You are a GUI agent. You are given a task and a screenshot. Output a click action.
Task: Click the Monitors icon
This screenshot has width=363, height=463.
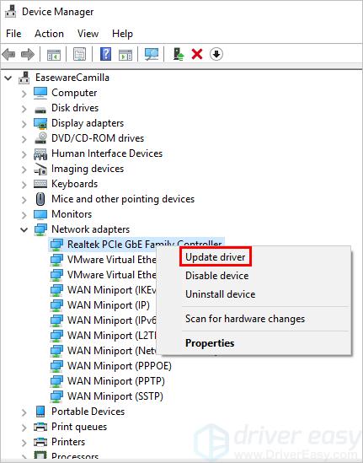click(x=40, y=214)
